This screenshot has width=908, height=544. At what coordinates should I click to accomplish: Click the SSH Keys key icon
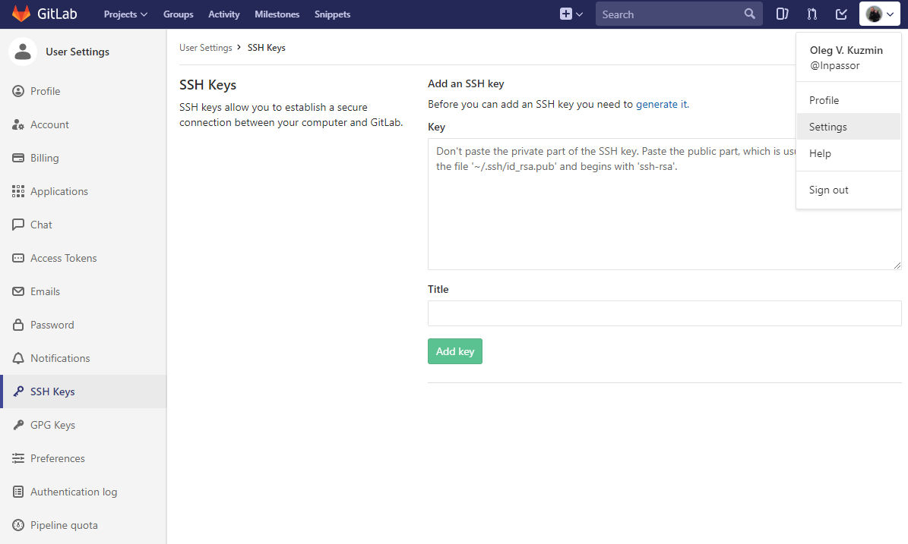point(18,391)
